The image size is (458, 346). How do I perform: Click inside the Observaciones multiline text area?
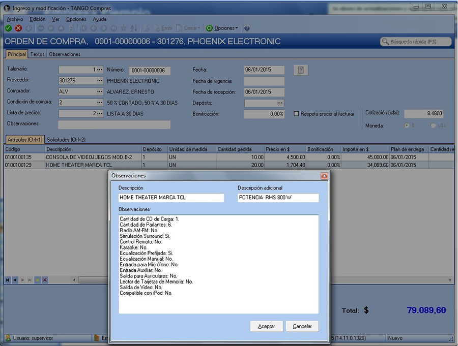tap(218, 264)
